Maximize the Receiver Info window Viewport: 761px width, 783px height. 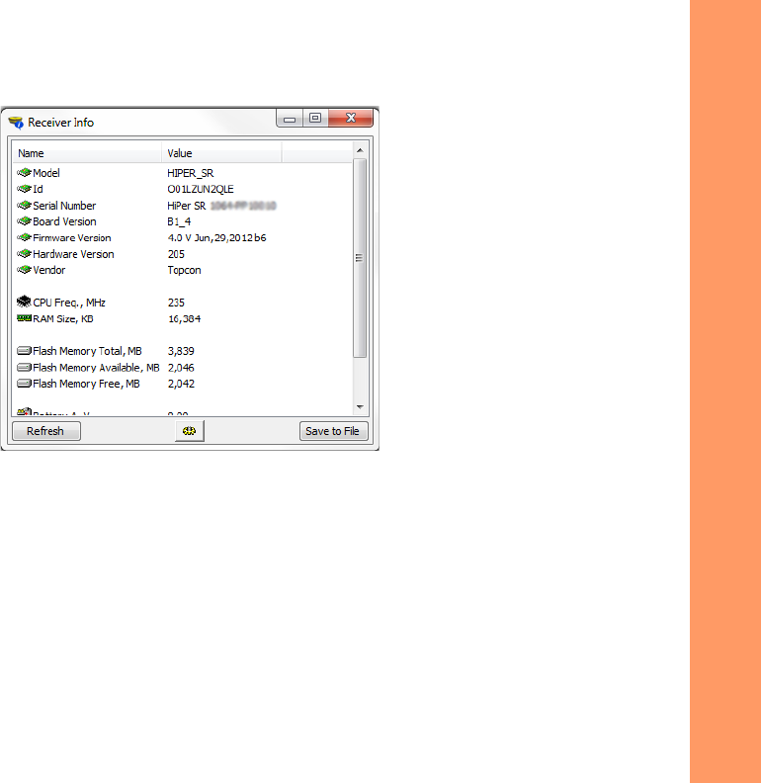click(x=315, y=119)
